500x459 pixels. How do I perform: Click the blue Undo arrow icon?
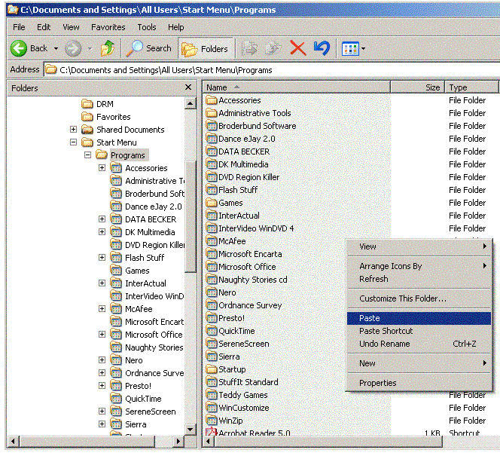[x=322, y=48]
